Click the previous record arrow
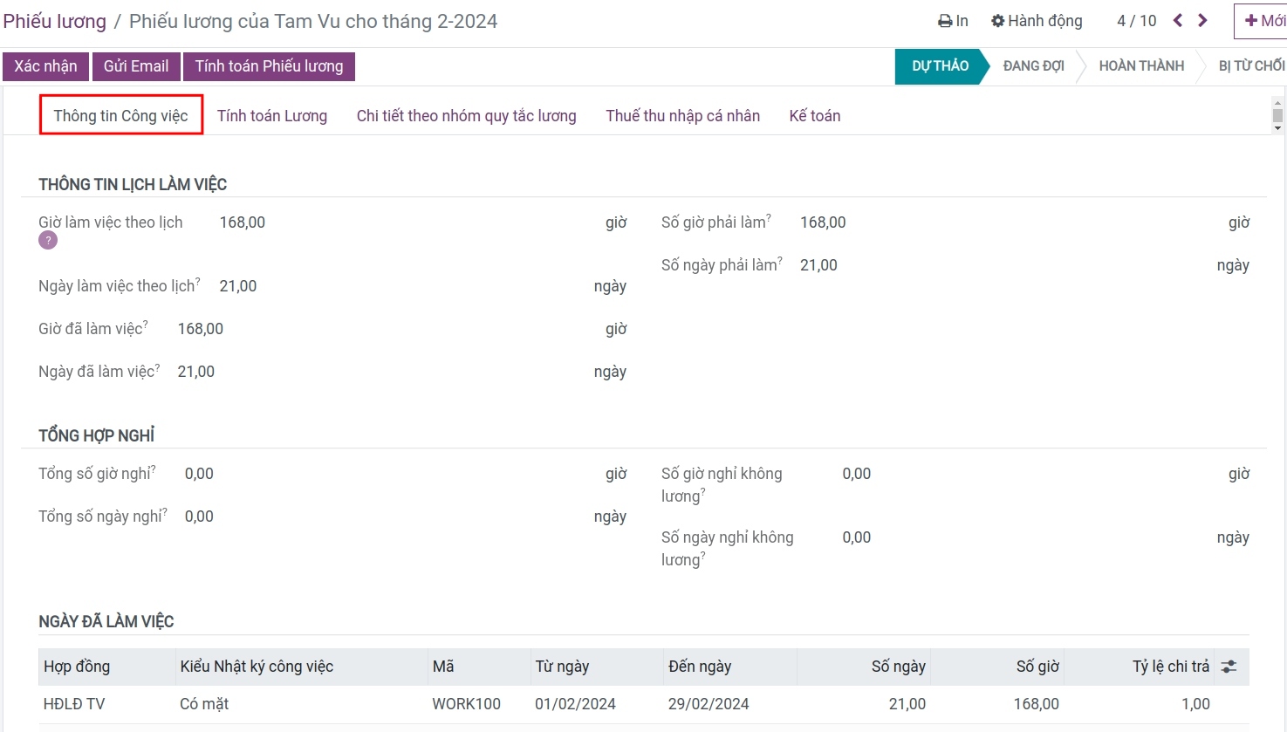The width and height of the screenshot is (1287, 732). click(x=1178, y=21)
